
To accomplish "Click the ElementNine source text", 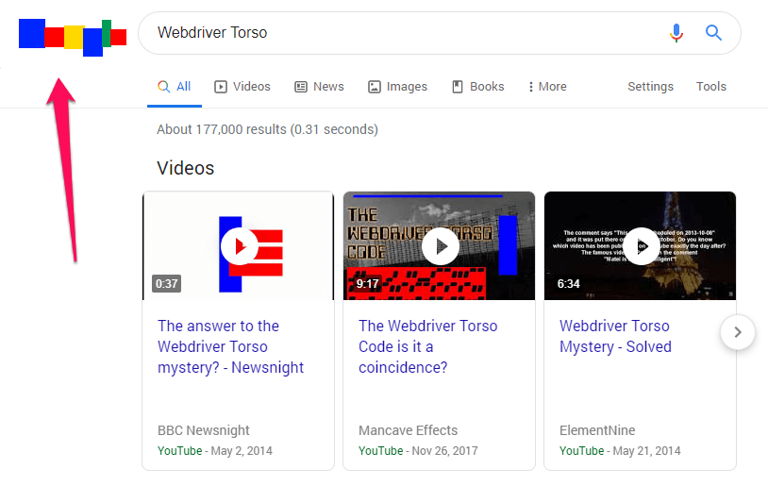I will click(x=597, y=430).
